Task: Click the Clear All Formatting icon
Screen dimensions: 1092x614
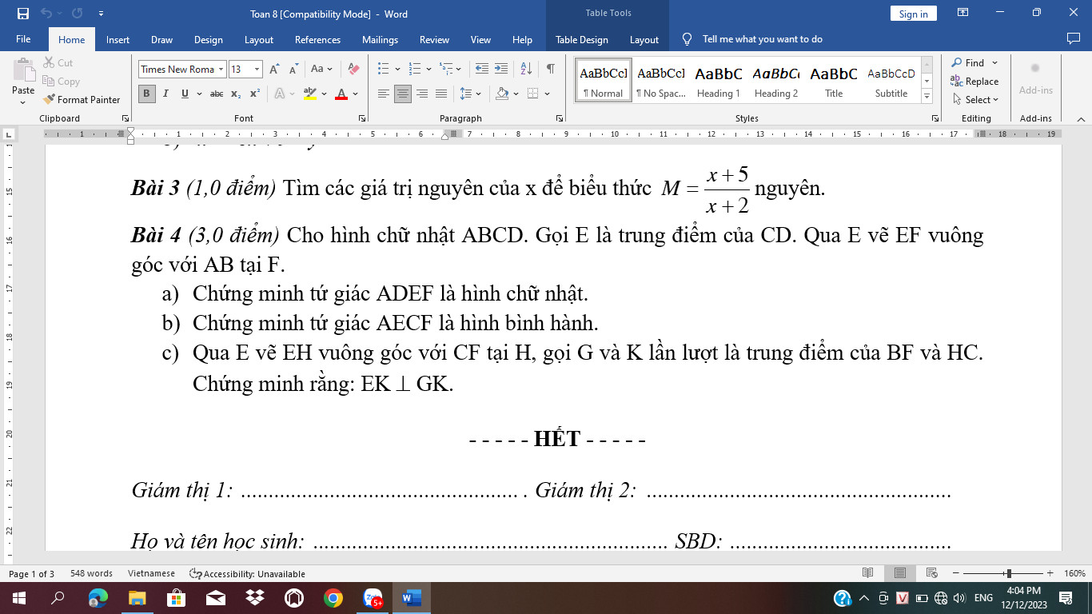Action: coord(353,69)
